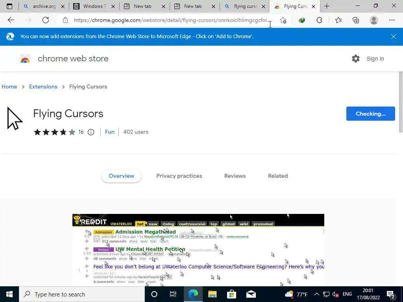
Task: Dismiss the blue Chrome Web Store banner
Action: (394, 37)
